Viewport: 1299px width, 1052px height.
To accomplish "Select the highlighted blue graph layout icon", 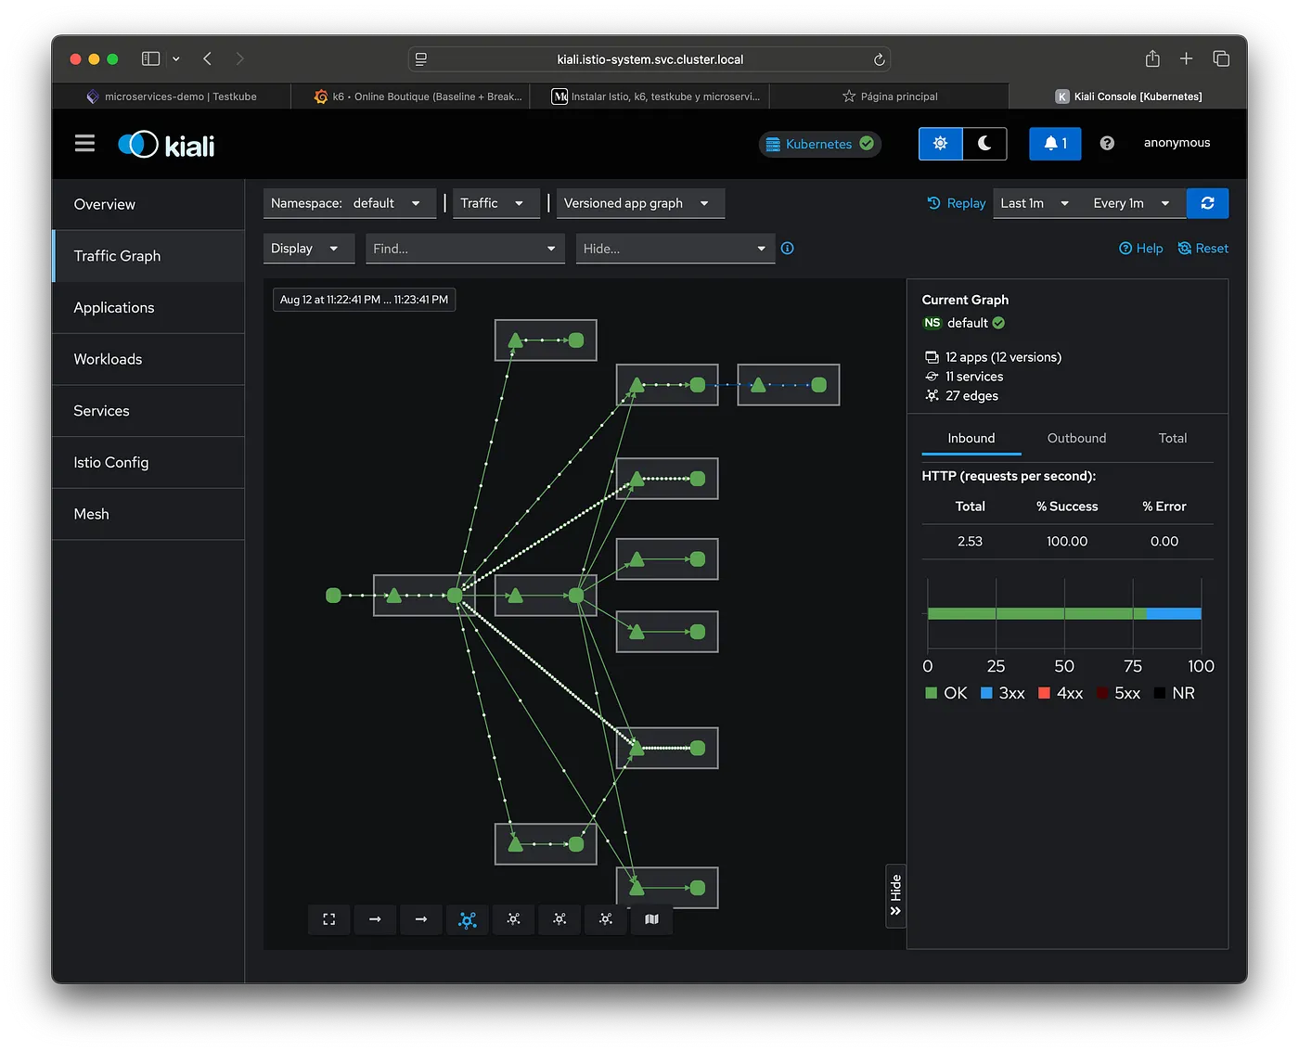I will [468, 919].
